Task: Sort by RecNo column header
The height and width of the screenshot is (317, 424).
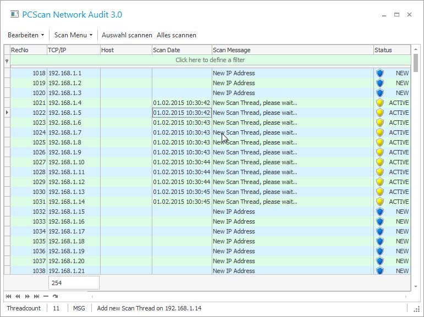Action: 29,50
